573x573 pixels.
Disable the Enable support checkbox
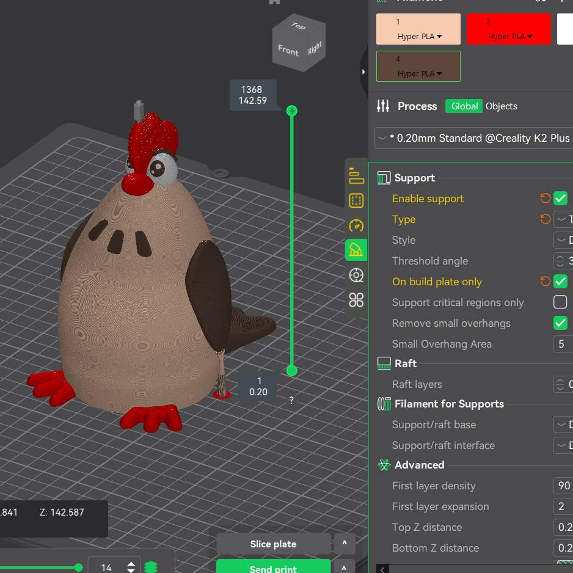(x=560, y=199)
